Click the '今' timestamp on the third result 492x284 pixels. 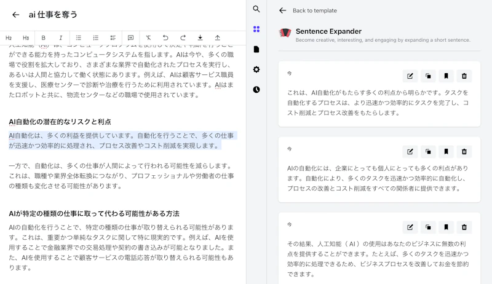pos(289,225)
